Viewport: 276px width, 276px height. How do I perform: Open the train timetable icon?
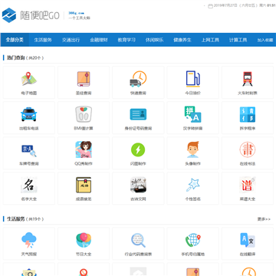[248, 79]
